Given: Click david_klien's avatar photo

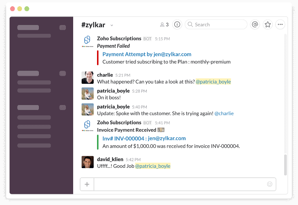Looking at the screenshot, I should pos(88,162).
